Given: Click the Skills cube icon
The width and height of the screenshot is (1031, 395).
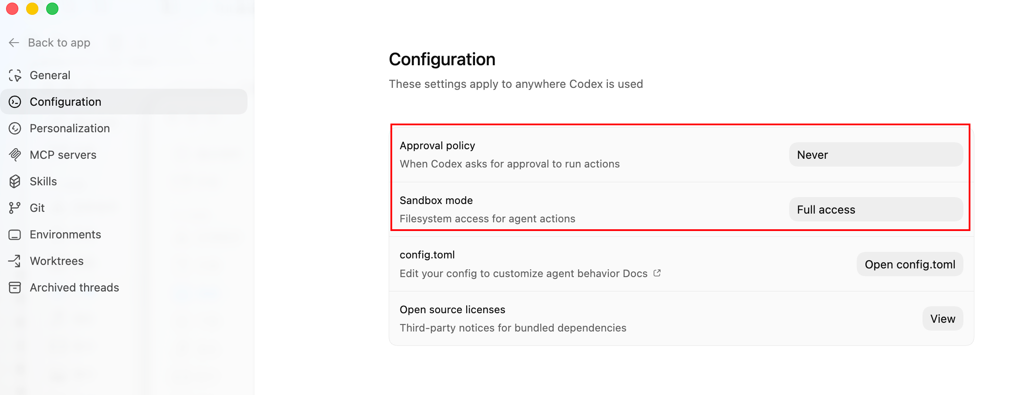Looking at the screenshot, I should coord(15,181).
